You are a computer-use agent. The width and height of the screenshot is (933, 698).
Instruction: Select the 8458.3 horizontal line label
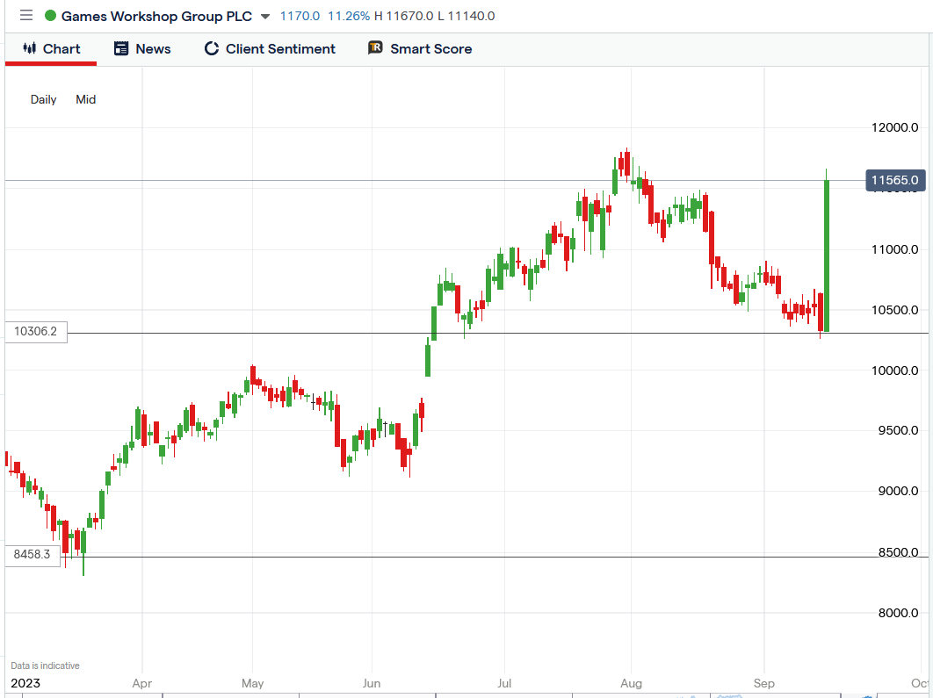(x=33, y=555)
